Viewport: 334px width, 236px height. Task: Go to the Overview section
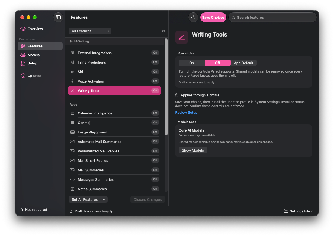point(40,29)
